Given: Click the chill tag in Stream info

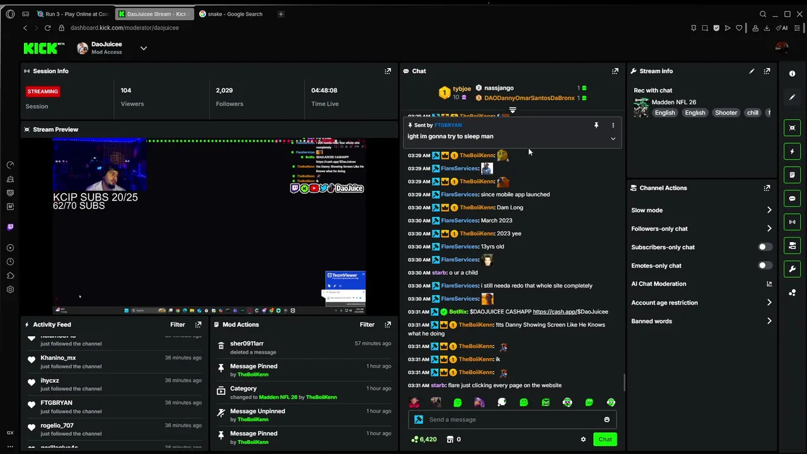Looking at the screenshot, I should coord(753,113).
